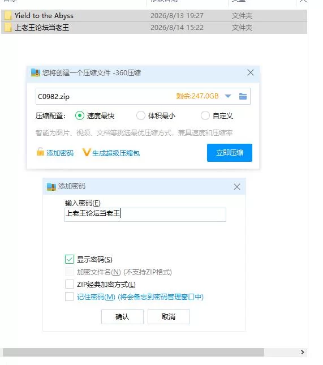Image resolution: width=323 pixels, height=365 pixels.
Task: Click the 立即压缩 button
Action: [230, 153]
